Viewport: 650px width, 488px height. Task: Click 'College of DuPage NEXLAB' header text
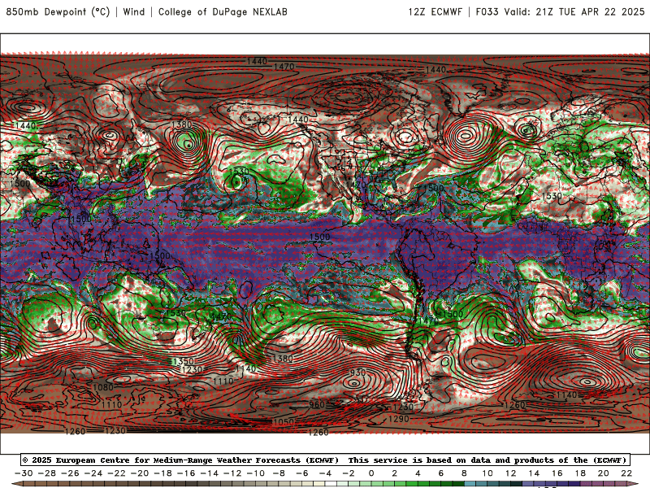point(223,11)
